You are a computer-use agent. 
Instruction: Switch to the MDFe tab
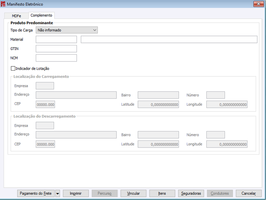click(16, 16)
